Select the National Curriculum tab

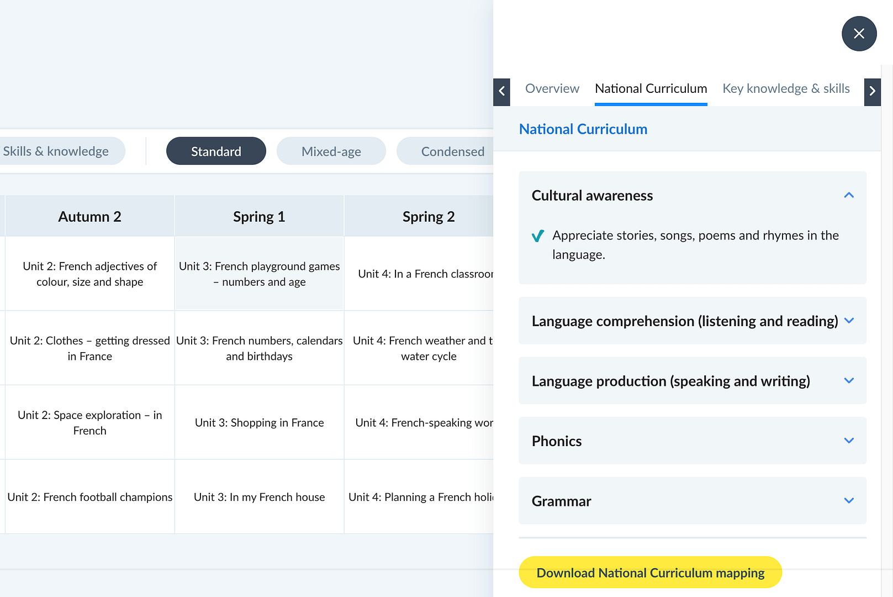651,88
